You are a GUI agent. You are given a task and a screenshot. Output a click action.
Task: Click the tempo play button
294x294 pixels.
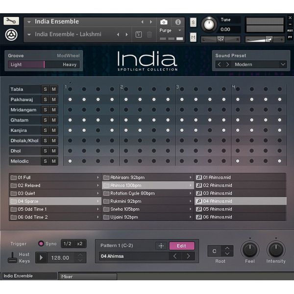41,258
